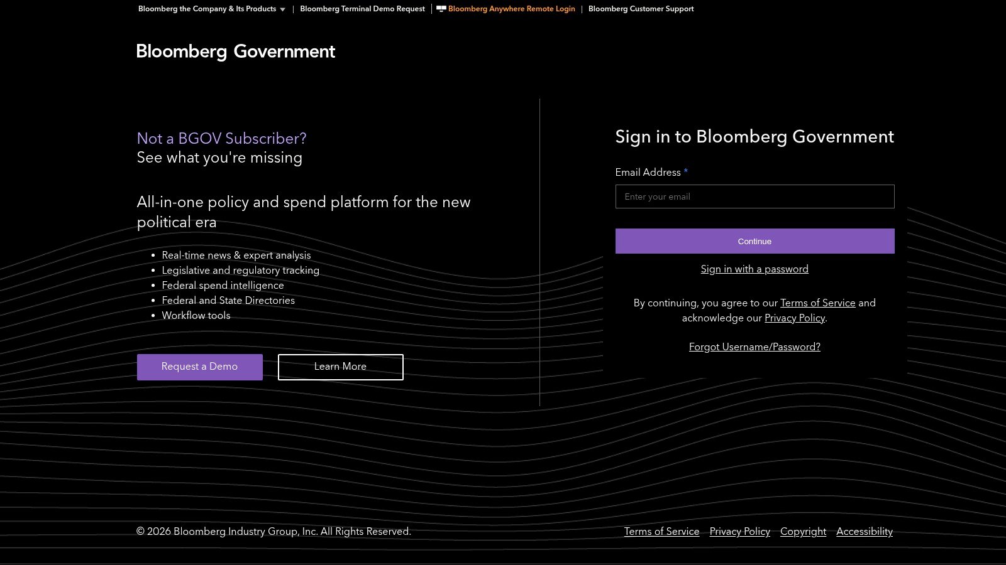Screen dimensions: 1006x565
Task: Open footer Terms of Service link
Action: click(x=661, y=532)
